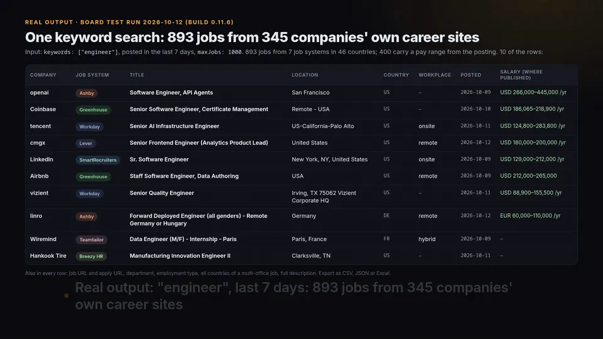
Task: Click the Greenhouse badge in Coinbase row
Action: [x=93, y=109]
